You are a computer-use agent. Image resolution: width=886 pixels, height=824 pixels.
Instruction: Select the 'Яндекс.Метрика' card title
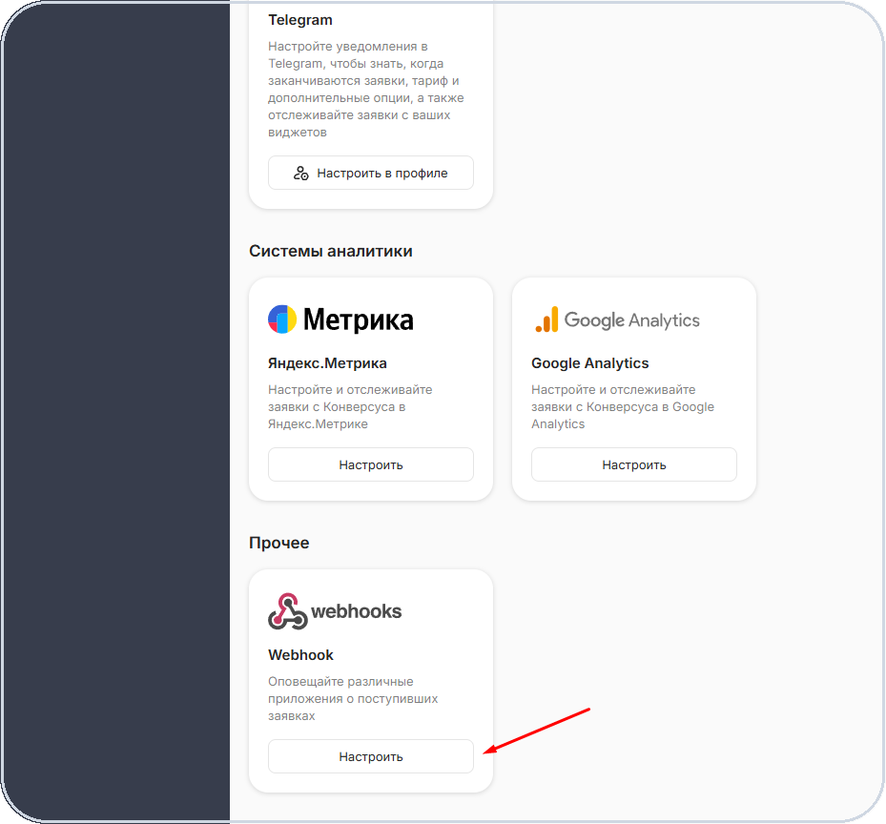click(x=327, y=362)
